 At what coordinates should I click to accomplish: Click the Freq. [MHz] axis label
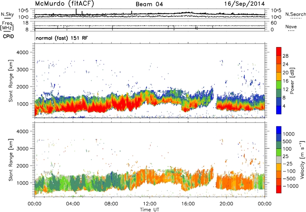click(x=7, y=26)
